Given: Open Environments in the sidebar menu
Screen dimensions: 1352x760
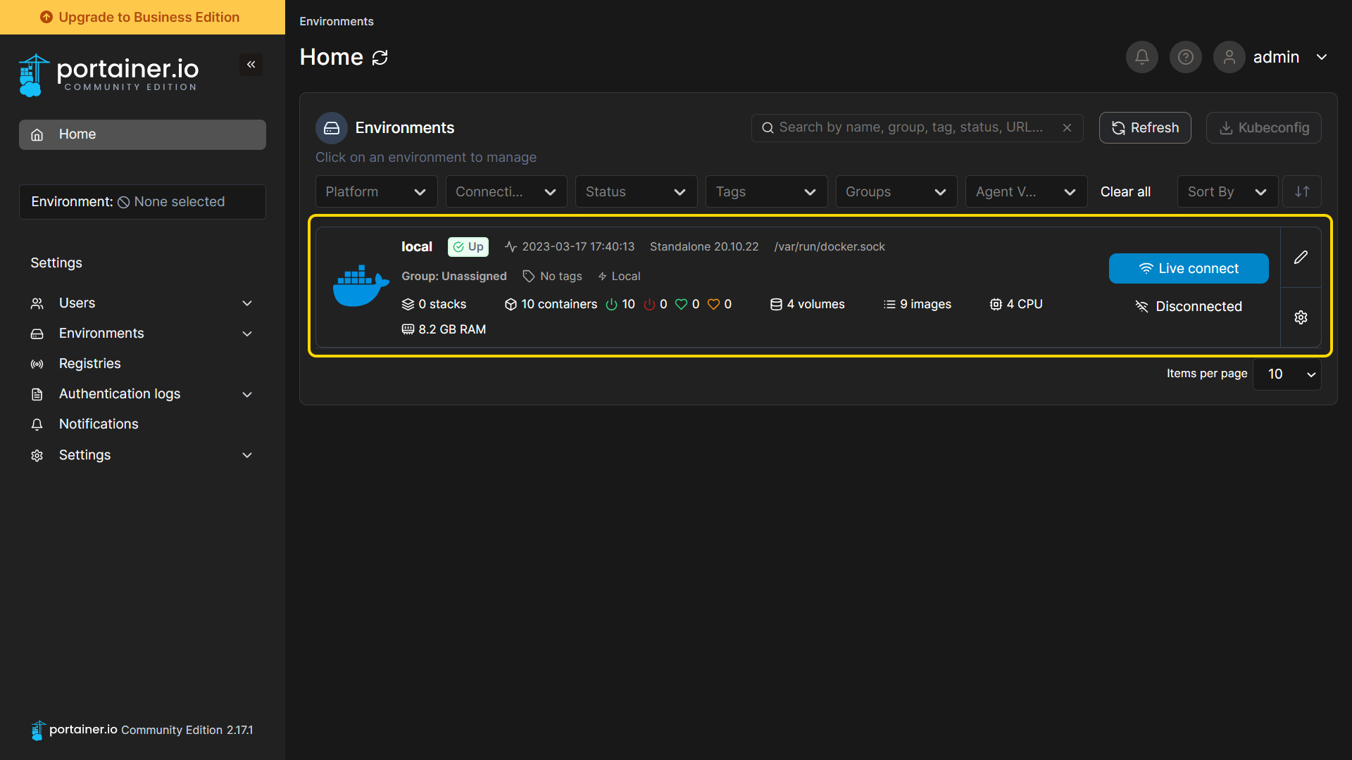Looking at the screenshot, I should click(101, 334).
